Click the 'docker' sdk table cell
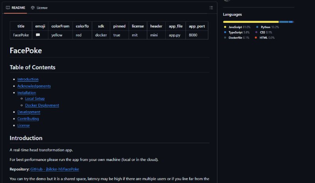This screenshot has height=183, width=315. tap(101, 35)
